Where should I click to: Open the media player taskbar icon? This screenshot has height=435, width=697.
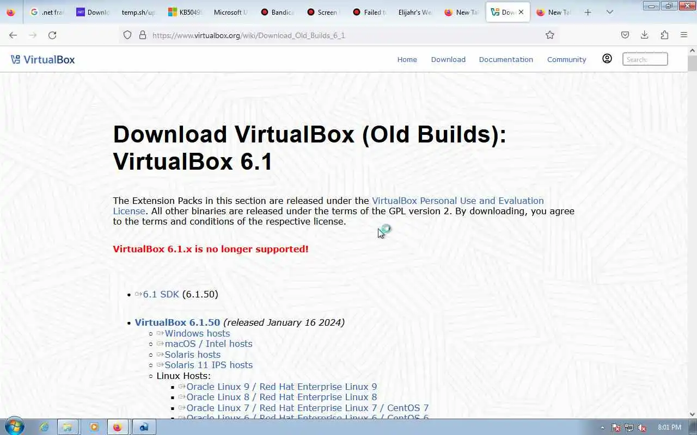94,427
